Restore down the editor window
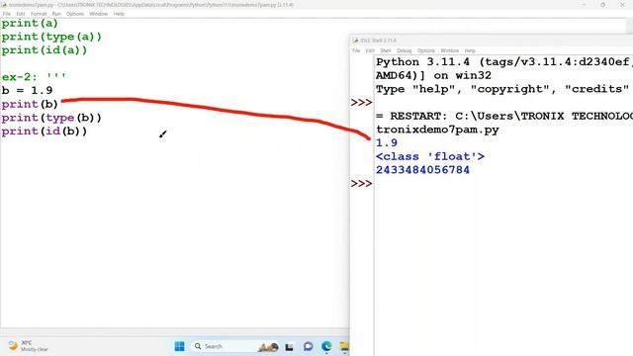 pos(602,5)
